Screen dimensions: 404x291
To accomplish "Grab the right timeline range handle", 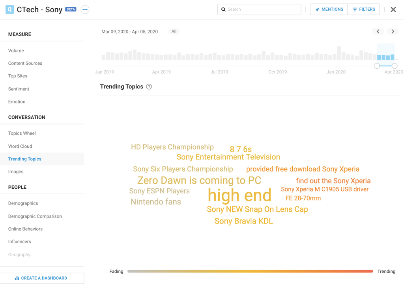I will [395, 66].
